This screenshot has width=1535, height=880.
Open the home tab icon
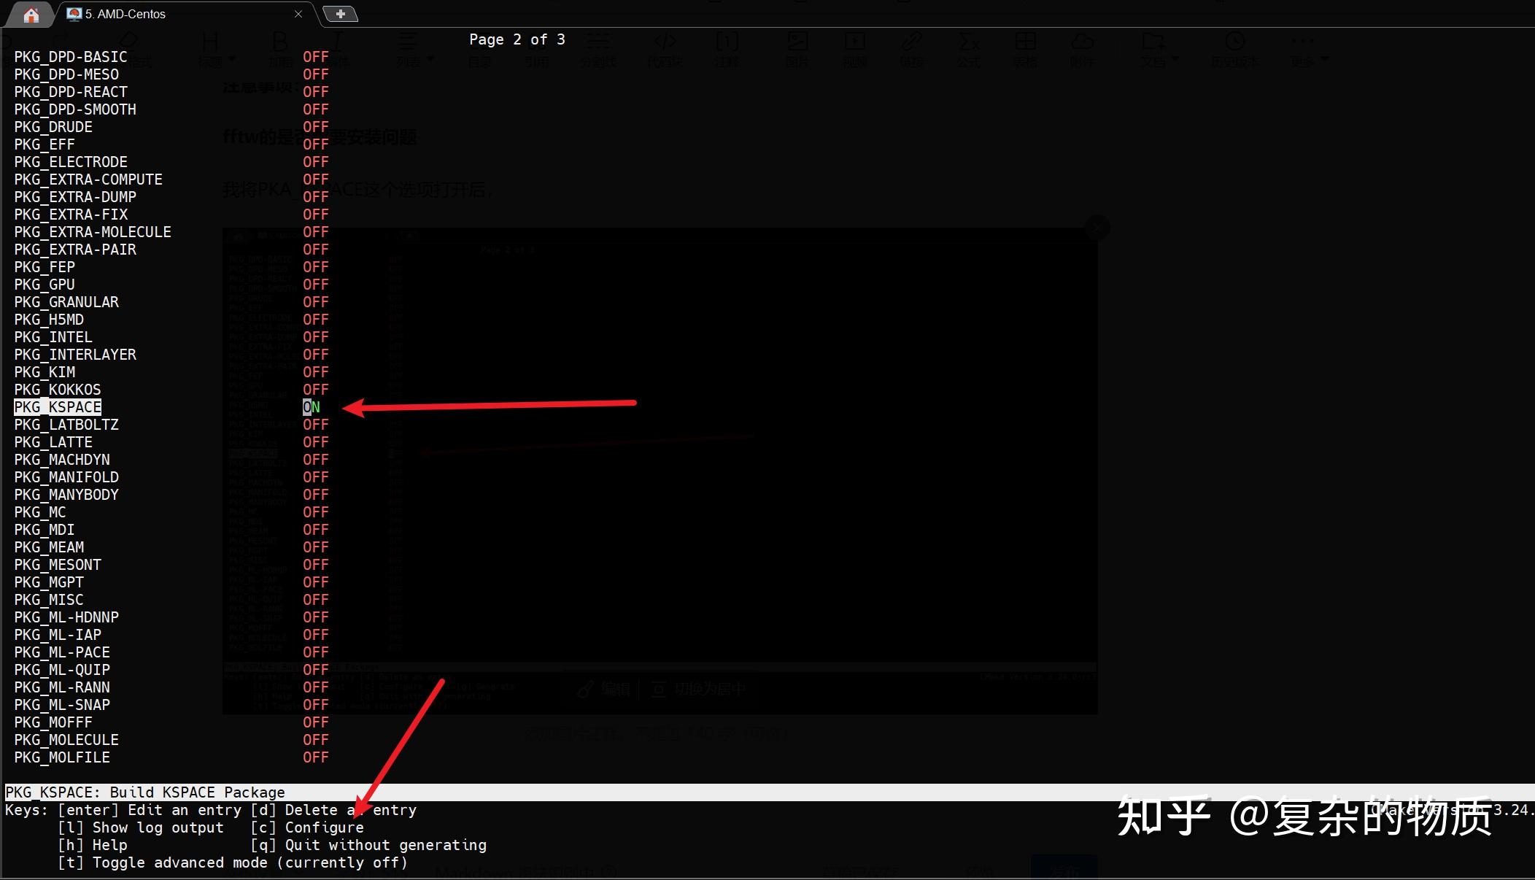click(x=31, y=15)
